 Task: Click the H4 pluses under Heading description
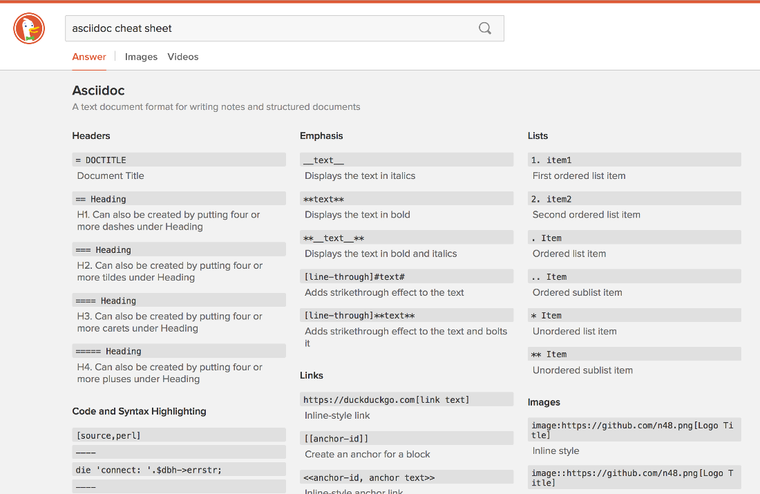tap(170, 373)
